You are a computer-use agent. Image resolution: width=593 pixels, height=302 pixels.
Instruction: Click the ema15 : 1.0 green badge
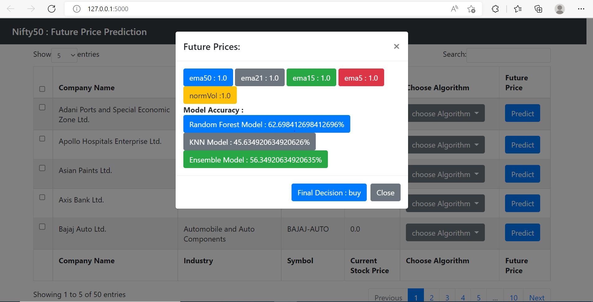click(x=311, y=78)
